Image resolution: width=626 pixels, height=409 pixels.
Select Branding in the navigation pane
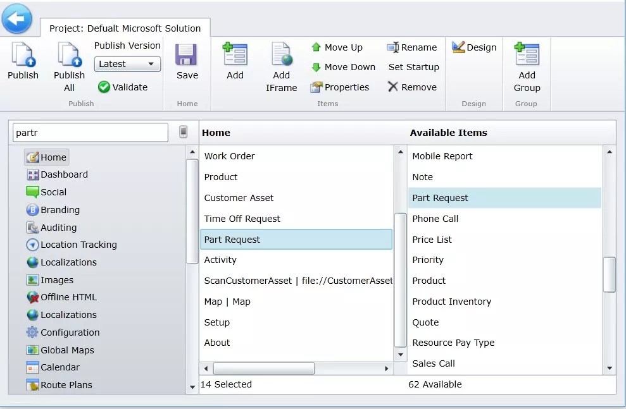tap(59, 210)
